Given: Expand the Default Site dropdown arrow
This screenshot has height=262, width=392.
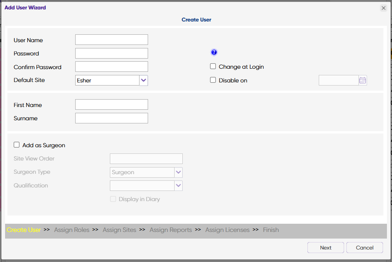Looking at the screenshot, I should (x=143, y=80).
